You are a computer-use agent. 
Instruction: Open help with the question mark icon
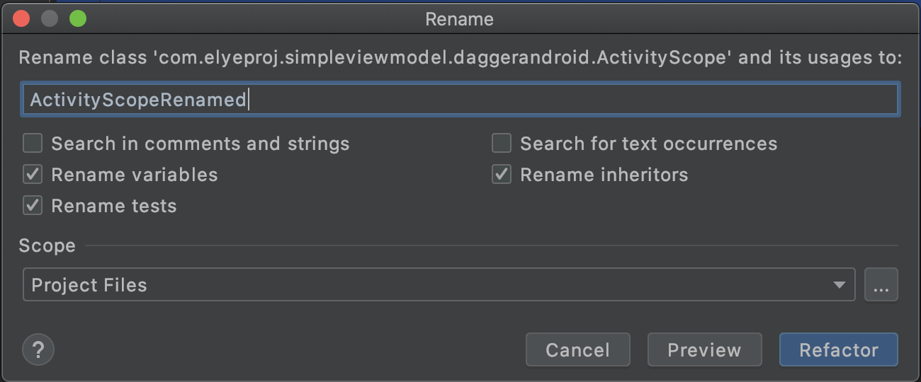pos(38,349)
